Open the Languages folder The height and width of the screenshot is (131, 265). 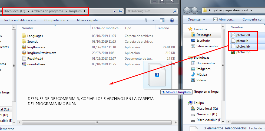(x=35, y=36)
